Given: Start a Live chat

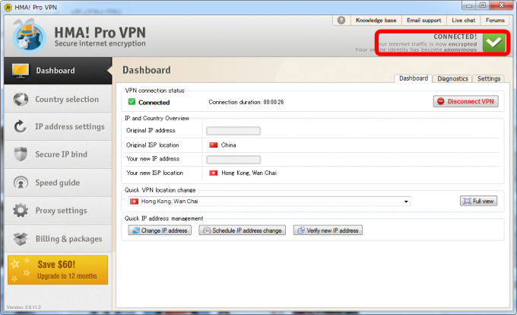Looking at the screenshot, I should click(x=463, y=21).
